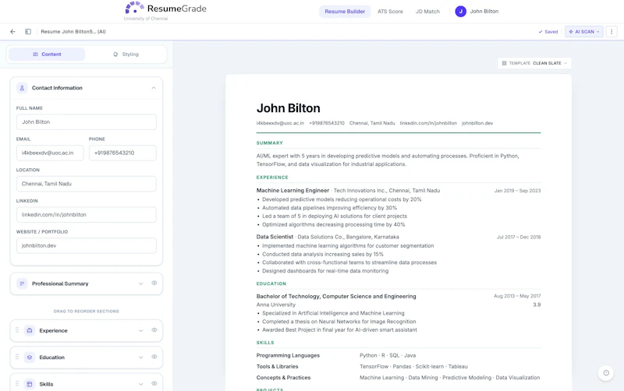Toggle the sidebar panel icon
This screenshot has height=391, width=624.
[28, 31]
